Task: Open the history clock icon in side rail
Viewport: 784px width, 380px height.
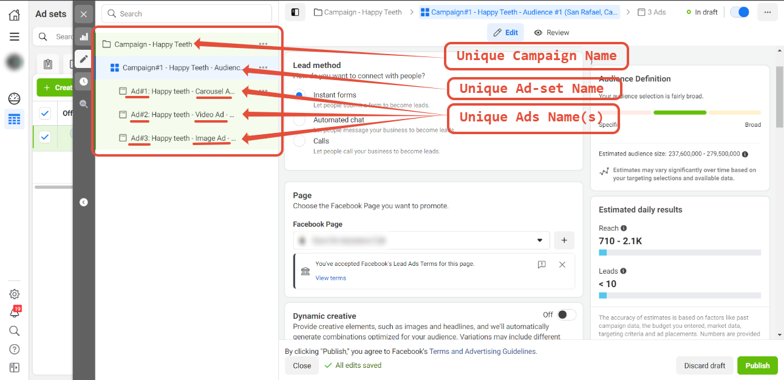Action: pos(84,81)
